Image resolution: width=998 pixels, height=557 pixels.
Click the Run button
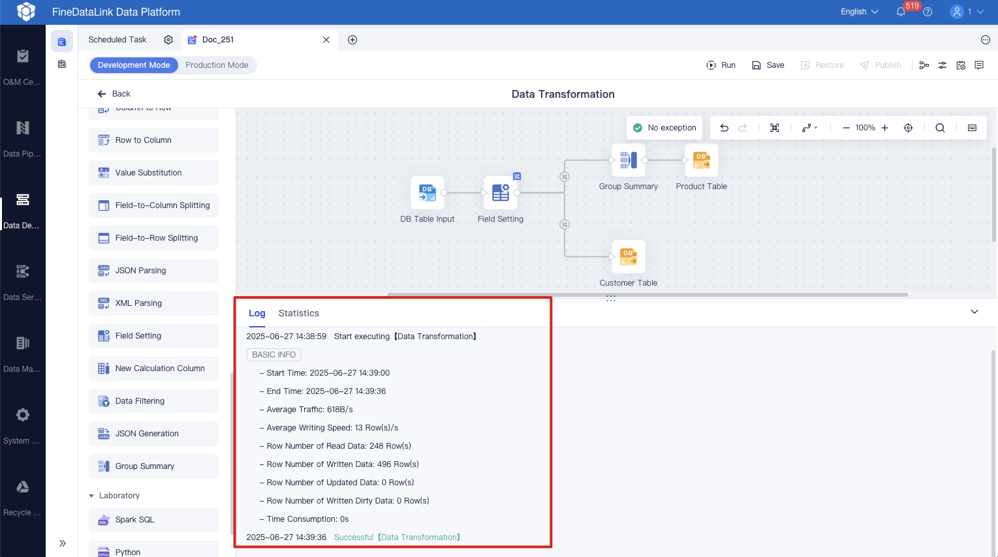coord(721,65)
